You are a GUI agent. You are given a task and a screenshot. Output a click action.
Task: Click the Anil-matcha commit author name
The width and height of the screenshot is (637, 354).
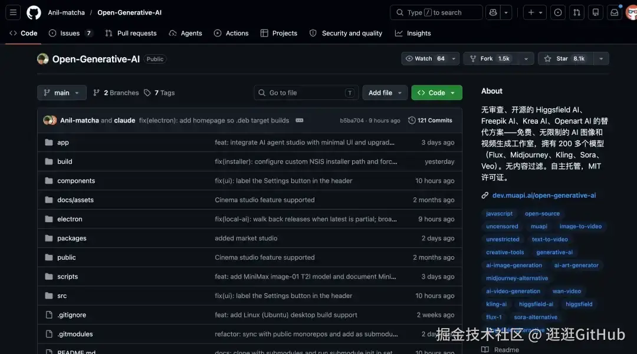pos(79,120)
